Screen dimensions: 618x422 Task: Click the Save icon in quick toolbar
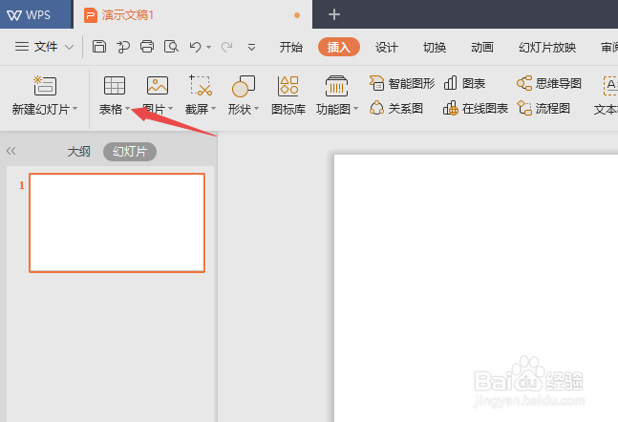pos(99,47)
